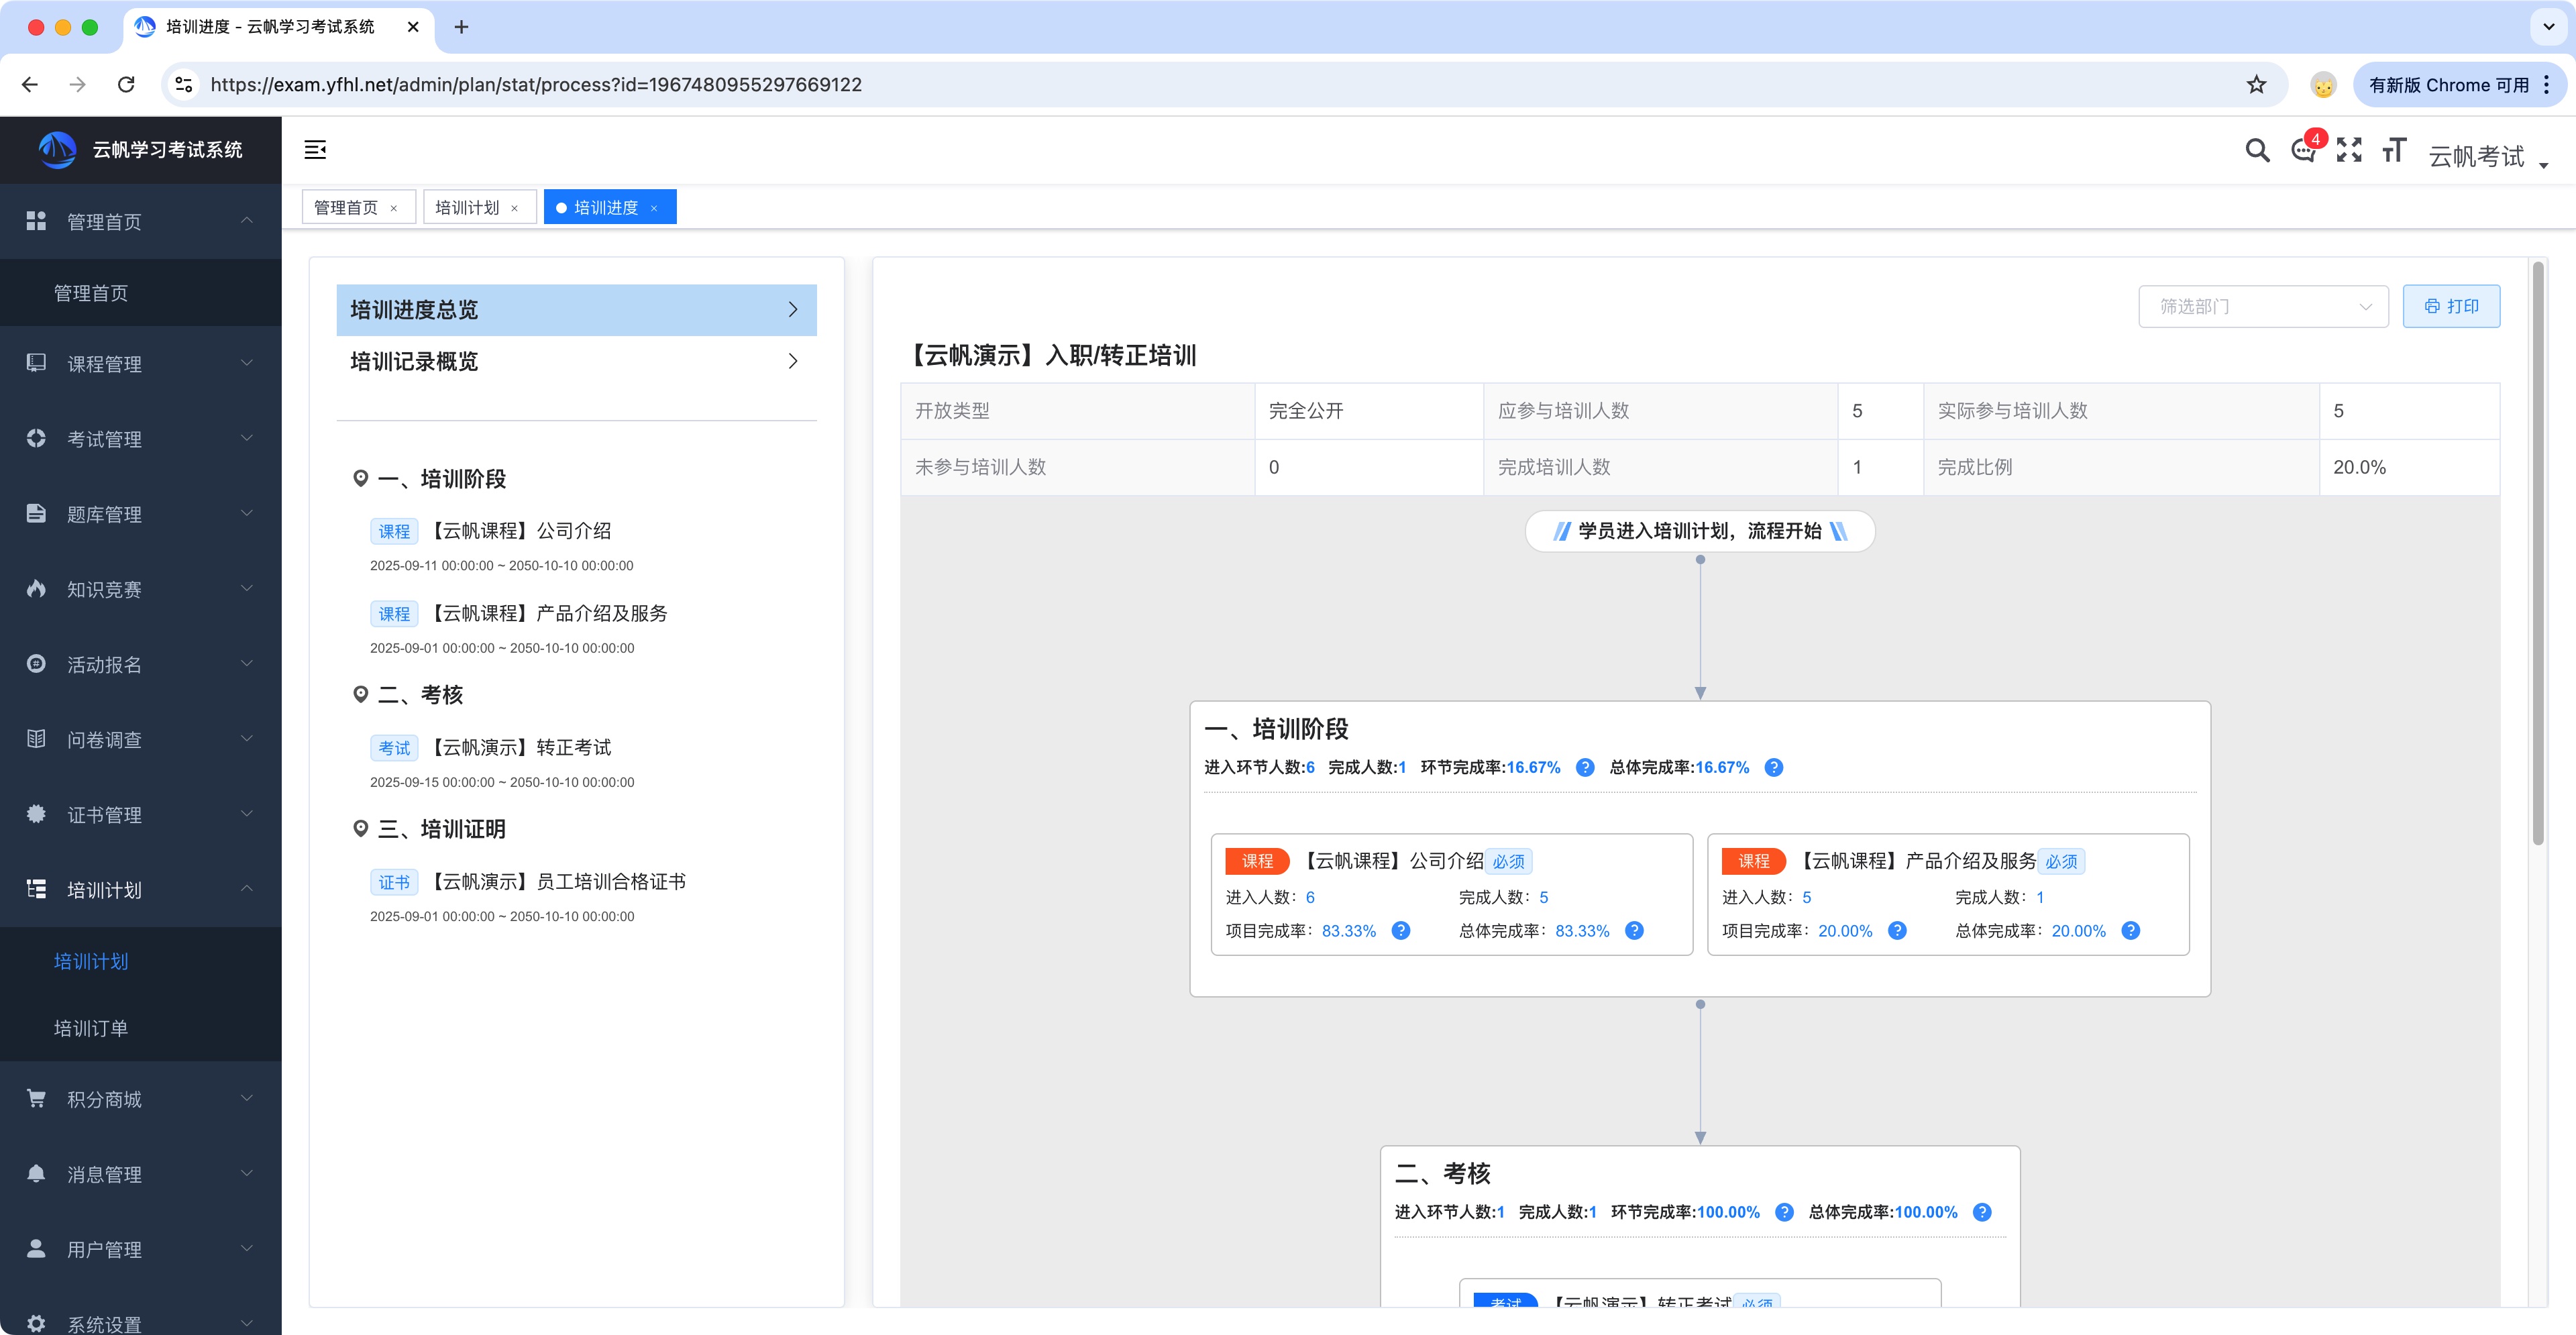Click the fullscreen toggle icon
Screen dimensions: 2576x1335
pyautogui.click(x=2349, y=151)
